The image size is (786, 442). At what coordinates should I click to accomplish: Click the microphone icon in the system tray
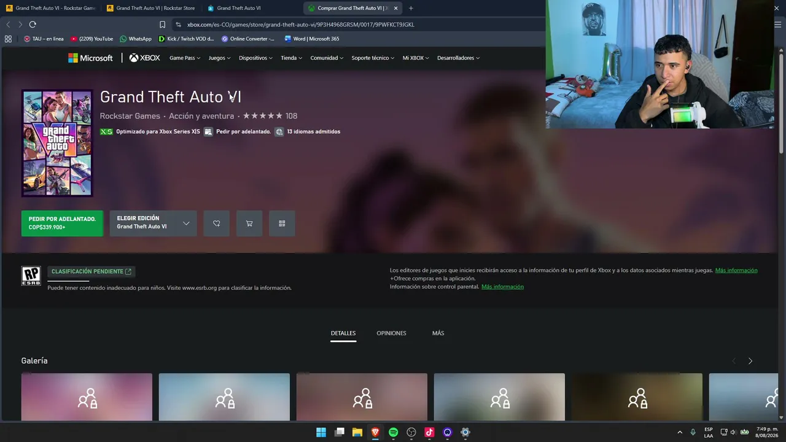click(693, 432)
